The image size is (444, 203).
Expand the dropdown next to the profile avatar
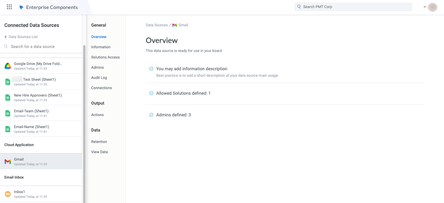[424, 6]
